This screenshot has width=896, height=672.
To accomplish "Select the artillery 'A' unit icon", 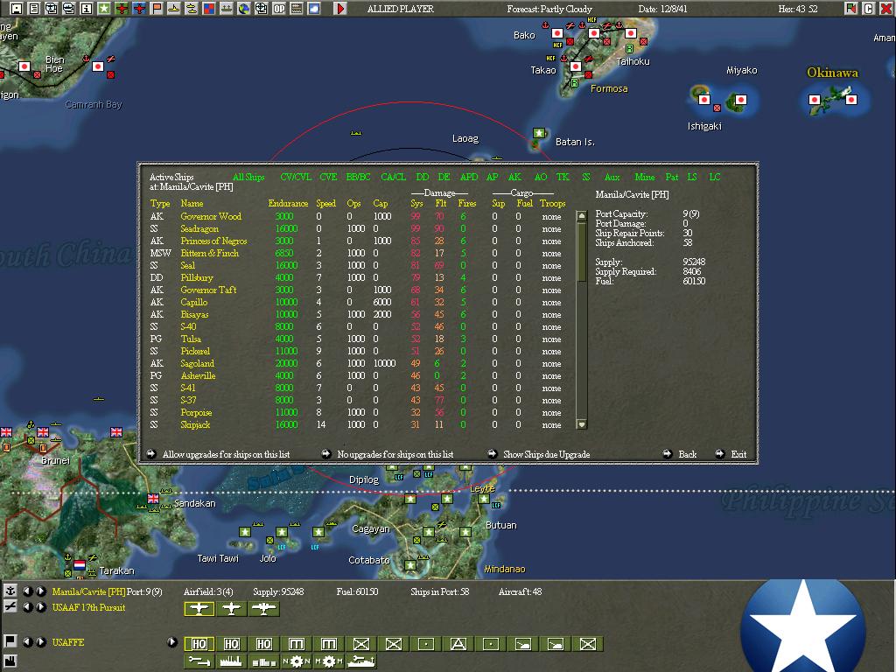I will 458,644.
